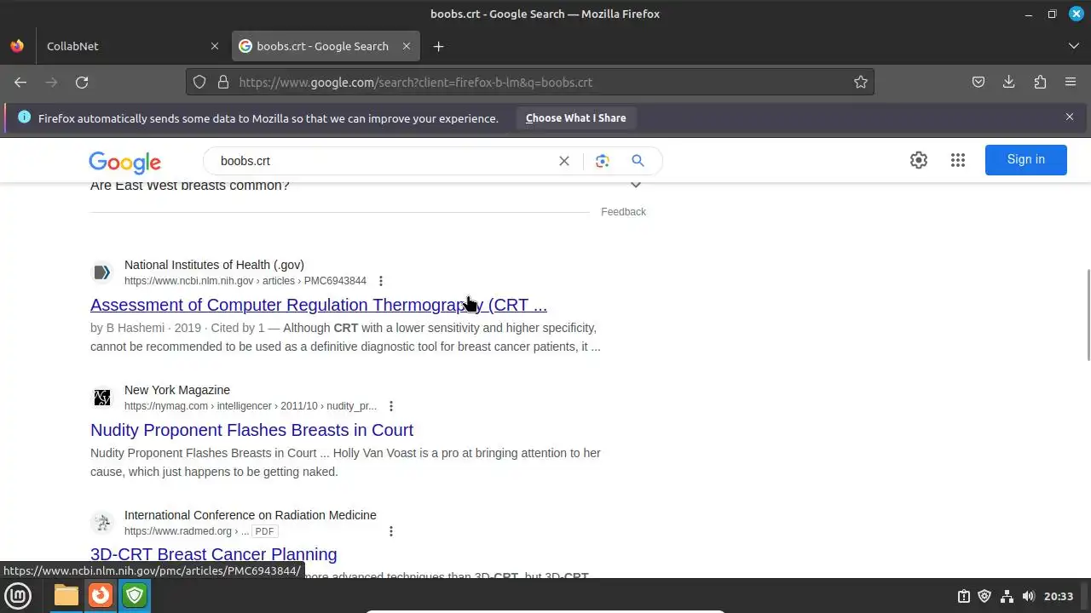Expand the East West breasts question
Image resolution: width=1091 pixels, height=613 pixels.
[x=635, y=184]
